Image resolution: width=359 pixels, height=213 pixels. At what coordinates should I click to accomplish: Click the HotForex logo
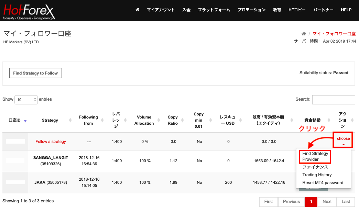click(x=29, y=12)
